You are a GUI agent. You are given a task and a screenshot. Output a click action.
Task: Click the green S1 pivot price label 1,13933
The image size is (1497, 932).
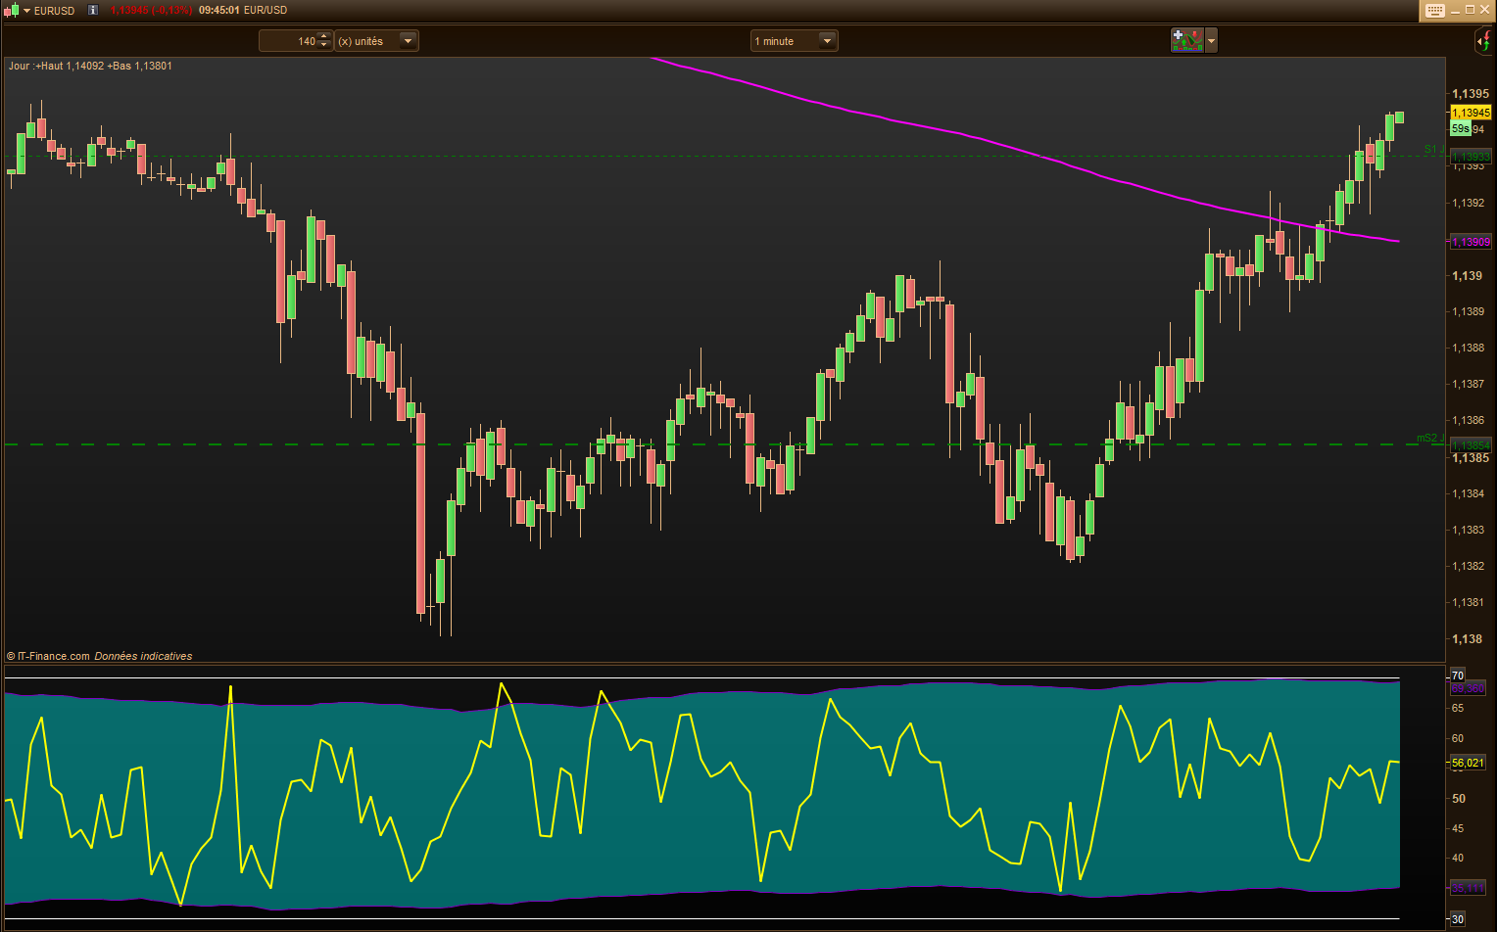[x=1471, y=157]
